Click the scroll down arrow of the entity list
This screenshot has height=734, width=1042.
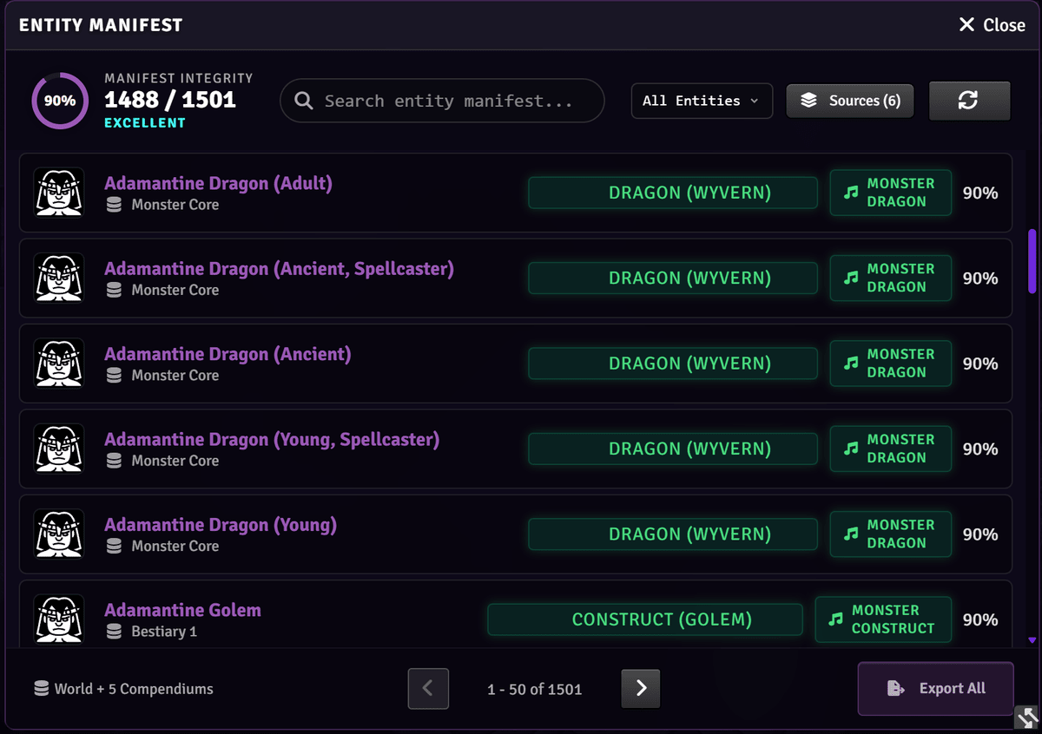[1032, 640]
